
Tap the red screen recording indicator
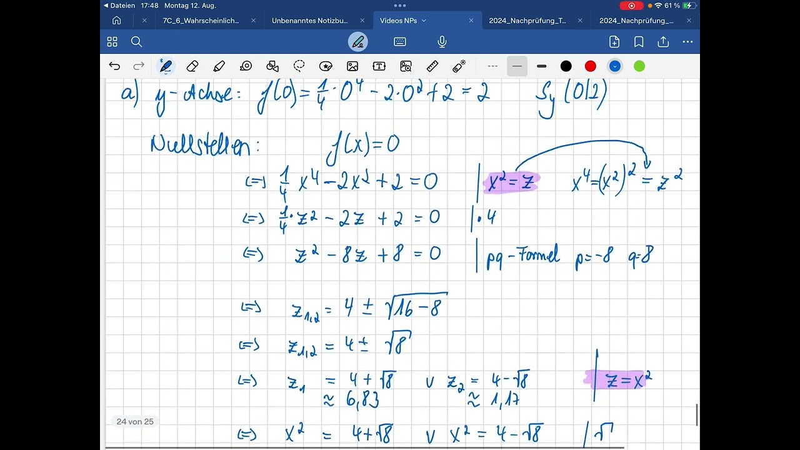click(631, 6)
